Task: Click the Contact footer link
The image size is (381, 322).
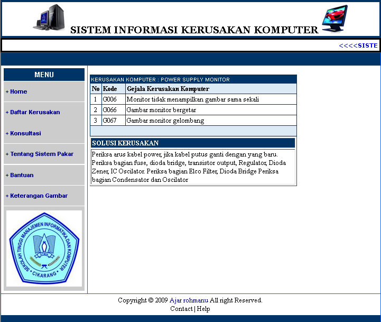Action: tap(181, 309)
